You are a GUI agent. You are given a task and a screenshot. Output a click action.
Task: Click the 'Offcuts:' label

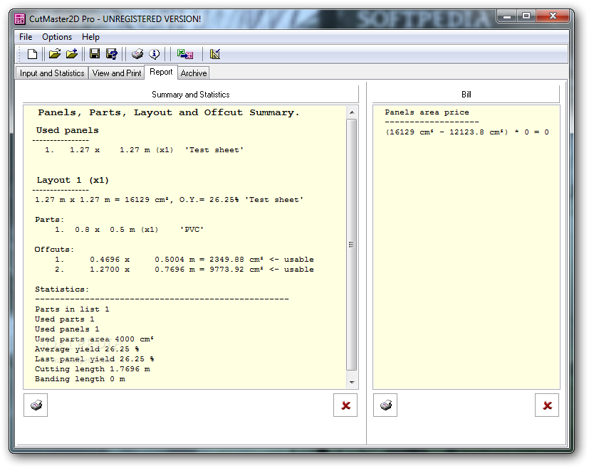click(54, 250)
